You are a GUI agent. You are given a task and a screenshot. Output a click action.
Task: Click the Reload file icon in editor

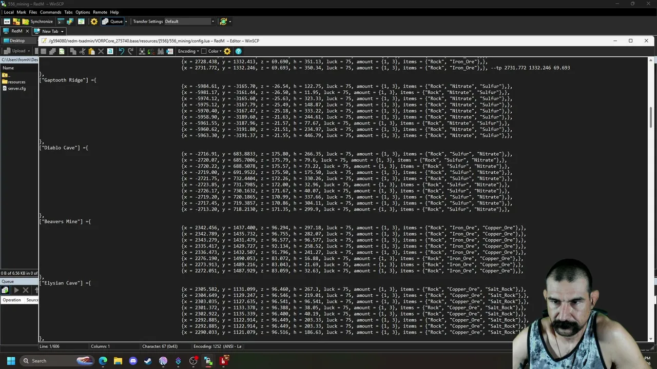(x=62, y=51)
